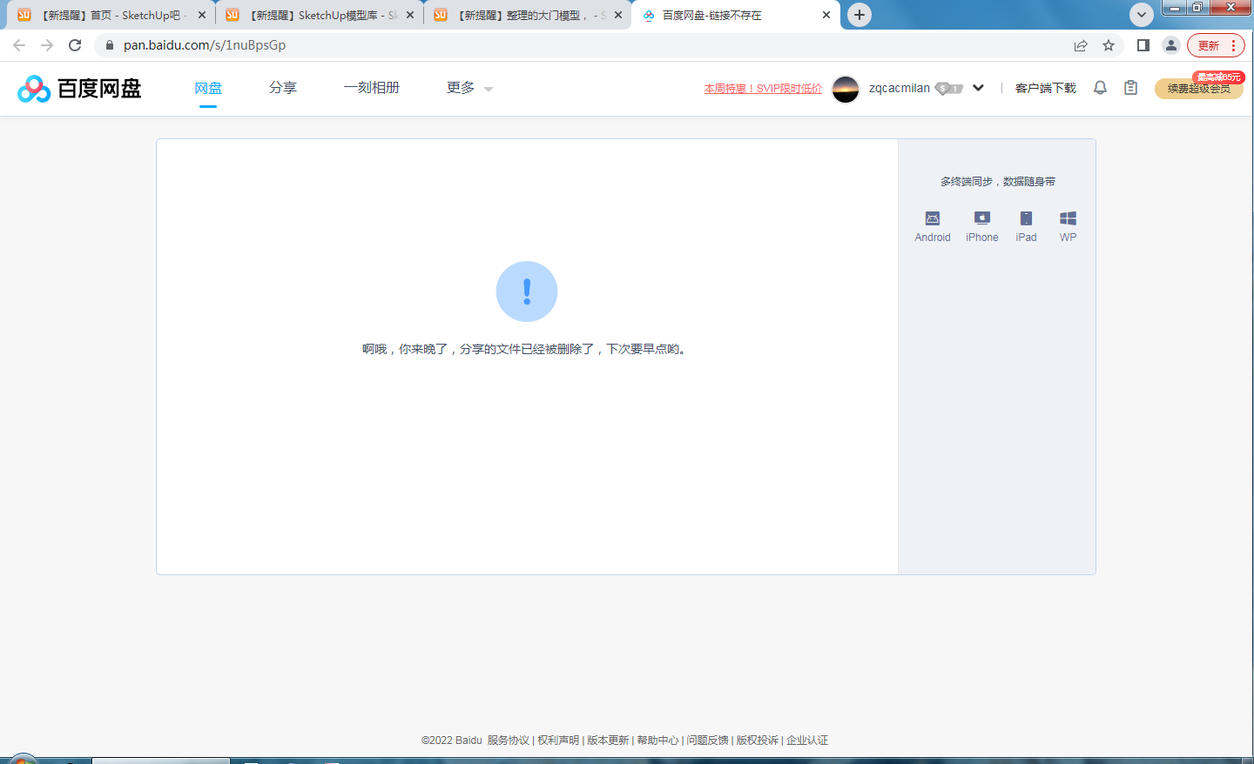Bookmark this page with the star icon
Image resolution: width=1254 pixels, height=764 pixels.
click(1109, 45)
